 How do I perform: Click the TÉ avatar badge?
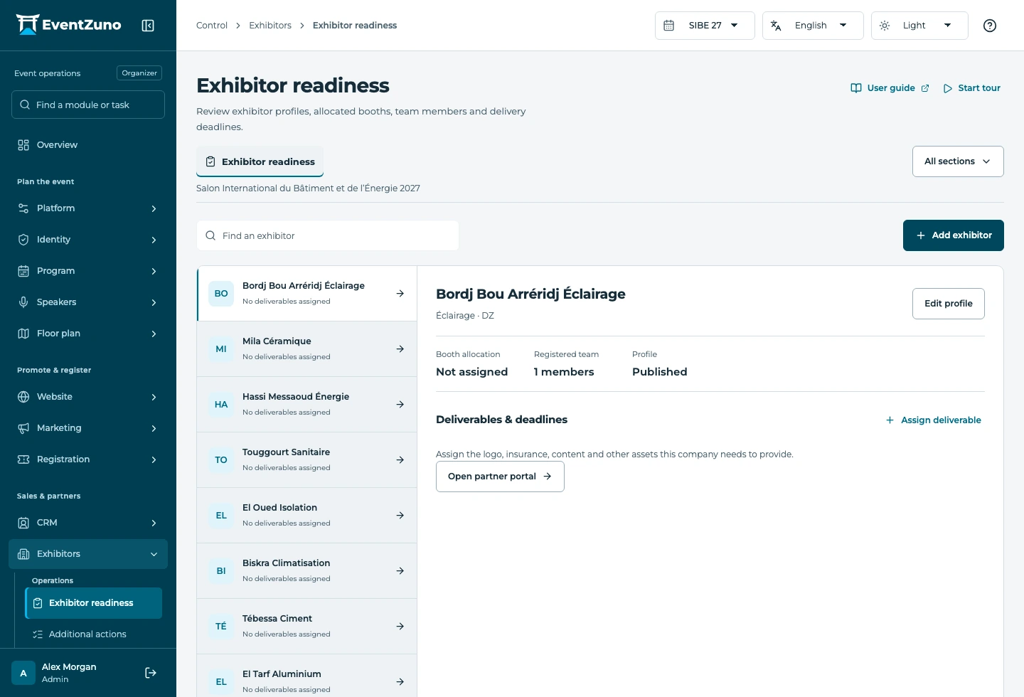tap(221, 627)
